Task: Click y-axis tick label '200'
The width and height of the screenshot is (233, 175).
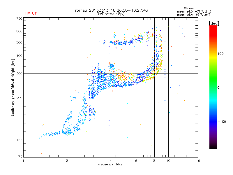Action: click(x=19, y=98)
